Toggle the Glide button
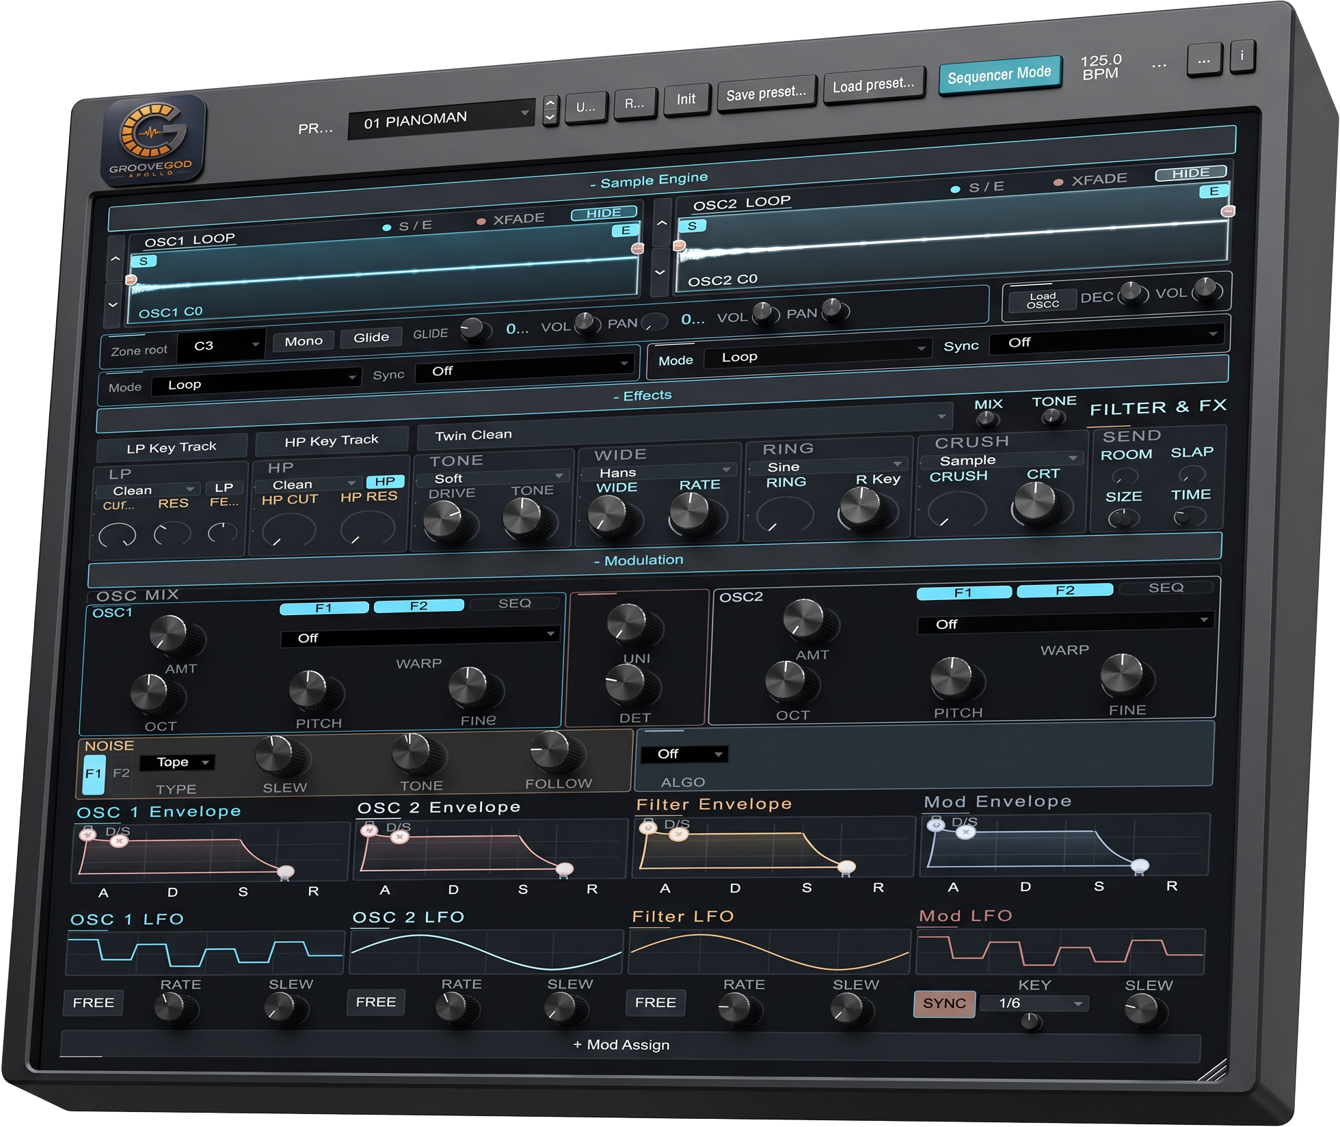This screenshot has height=1127, width=1340. click(x=371, y=337)
